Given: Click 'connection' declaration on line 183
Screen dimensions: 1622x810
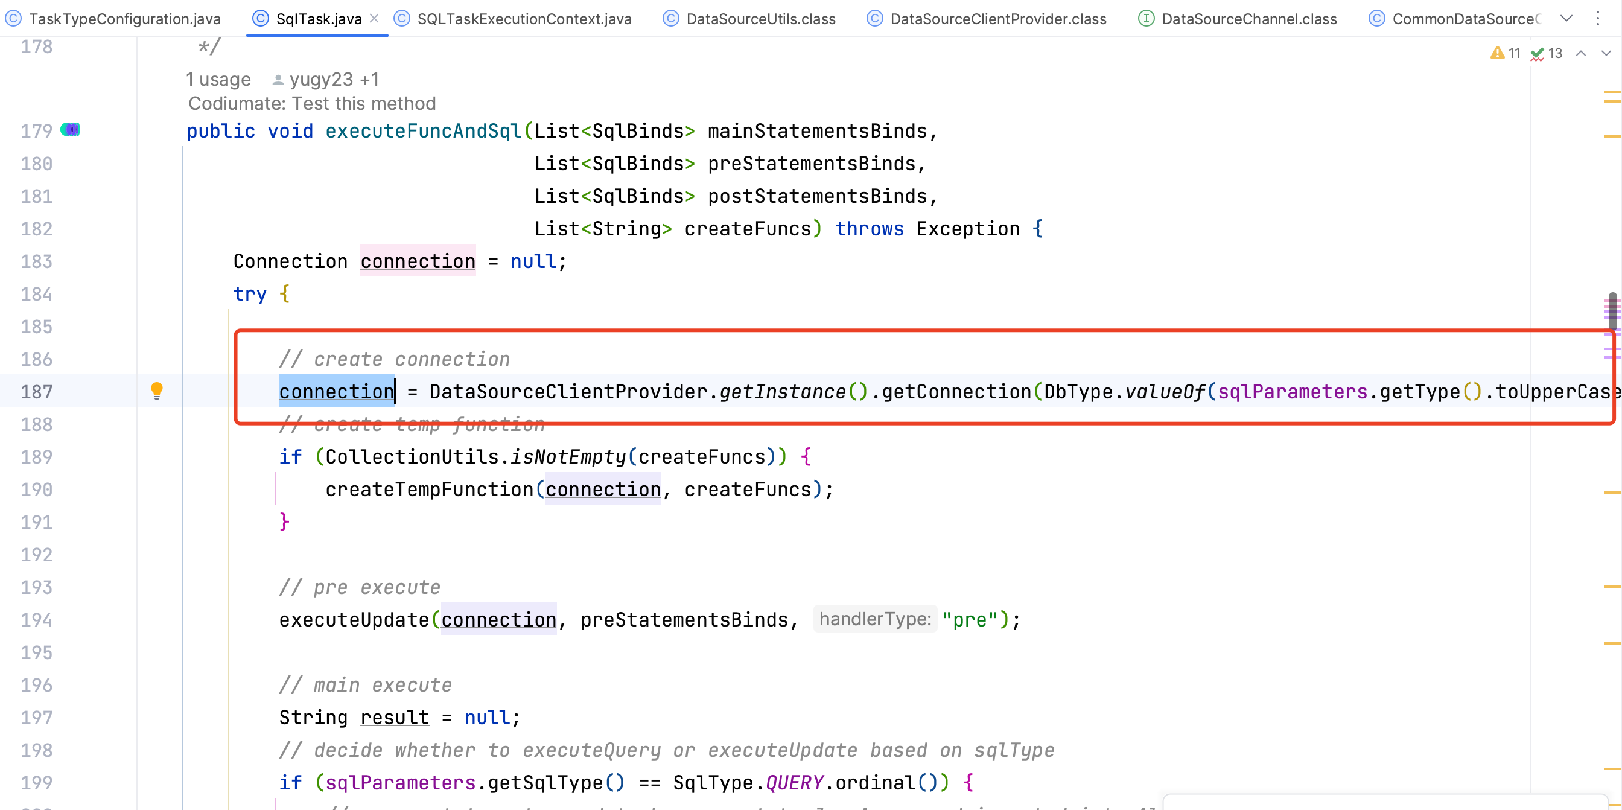Looking at the screenshot, I should [x=418, y=261].
